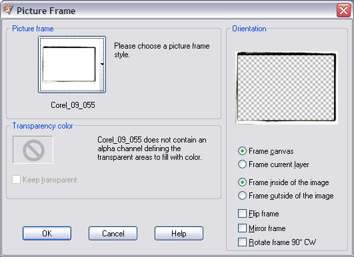Toggle the Keep transparent checkbox
The image size is (354, 257).
click(16, 180)
